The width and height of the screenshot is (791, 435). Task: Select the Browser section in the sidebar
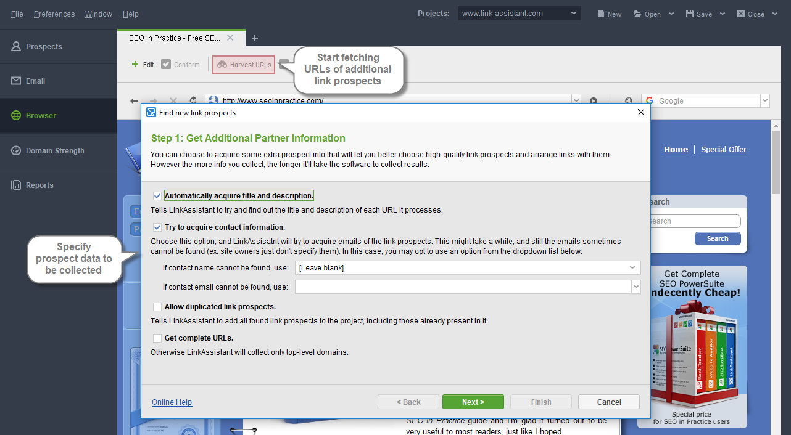59,116
